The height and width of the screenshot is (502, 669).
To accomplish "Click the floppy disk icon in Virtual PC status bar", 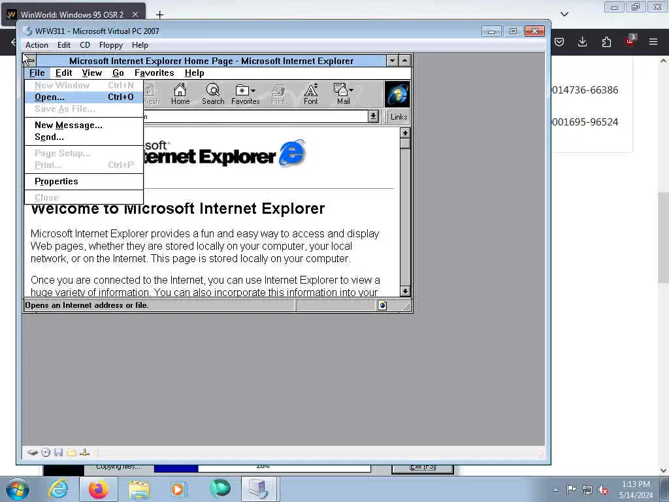I will 58,452.
